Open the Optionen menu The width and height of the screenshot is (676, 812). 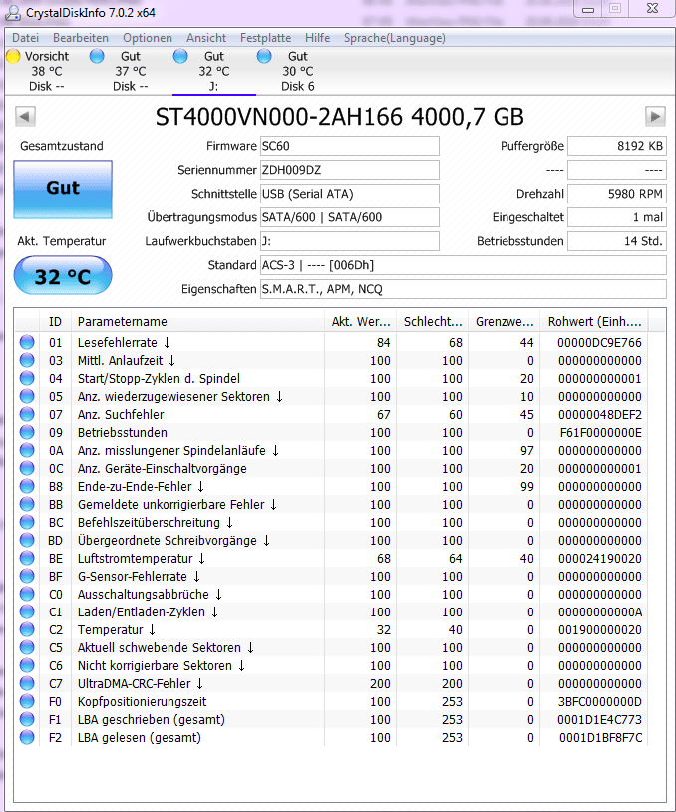click(x=148, y=38)
